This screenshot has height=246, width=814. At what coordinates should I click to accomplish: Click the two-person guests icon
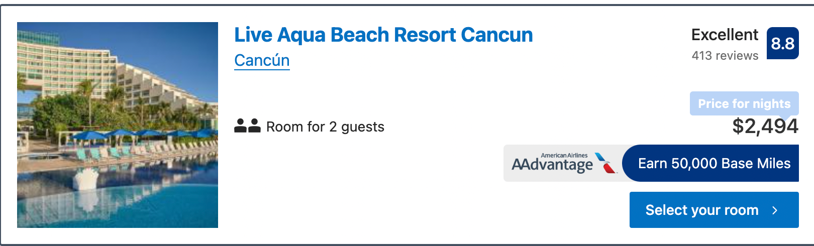point(247,126)
